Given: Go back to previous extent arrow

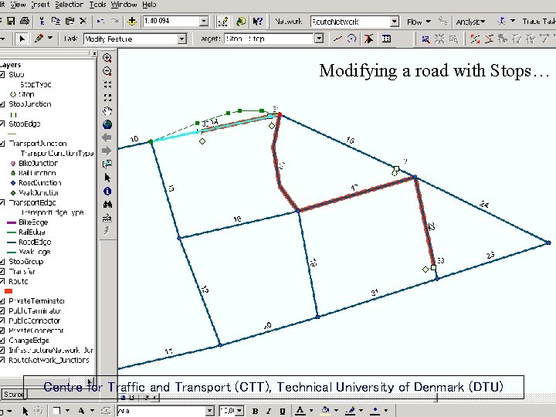Looking at the screenshot, I should pos(107,137).
